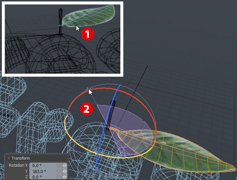Click the Rotation X stepper arrows
The height and width of the screenshot is (180, 237).
click(64, 165)
